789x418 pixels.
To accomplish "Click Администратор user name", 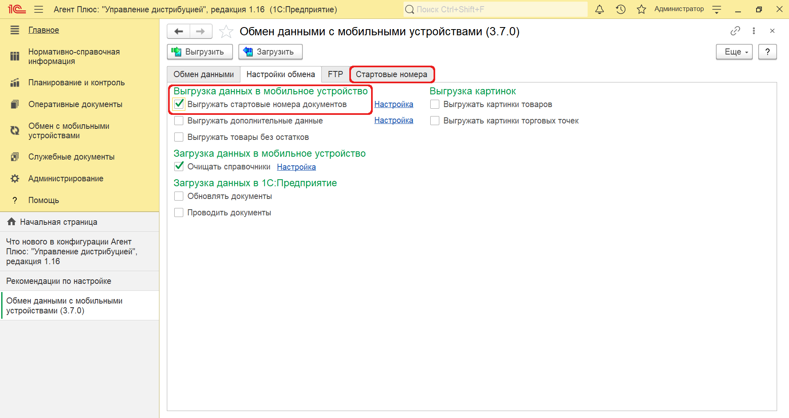I will (x=679, y=9).
